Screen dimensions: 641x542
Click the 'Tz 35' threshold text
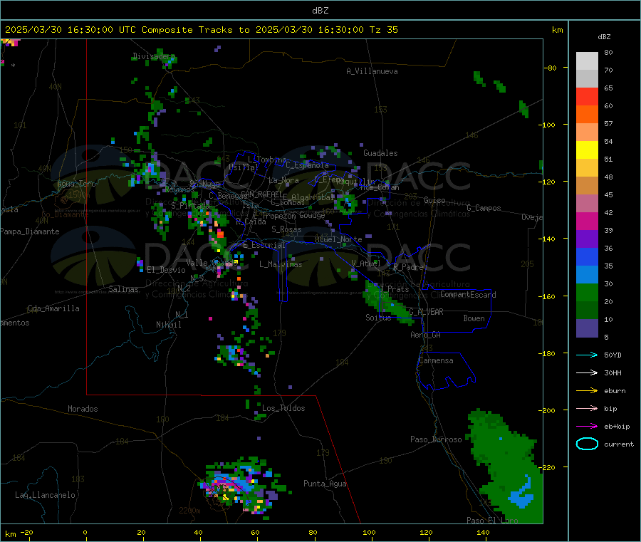383,30
